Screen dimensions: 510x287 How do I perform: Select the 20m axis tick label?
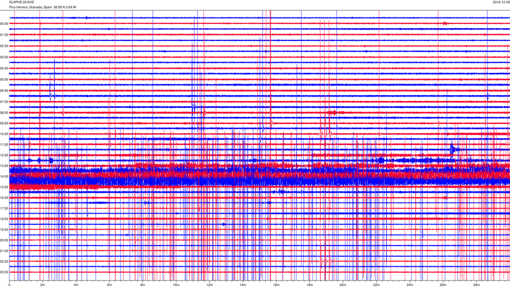[343, 285]
